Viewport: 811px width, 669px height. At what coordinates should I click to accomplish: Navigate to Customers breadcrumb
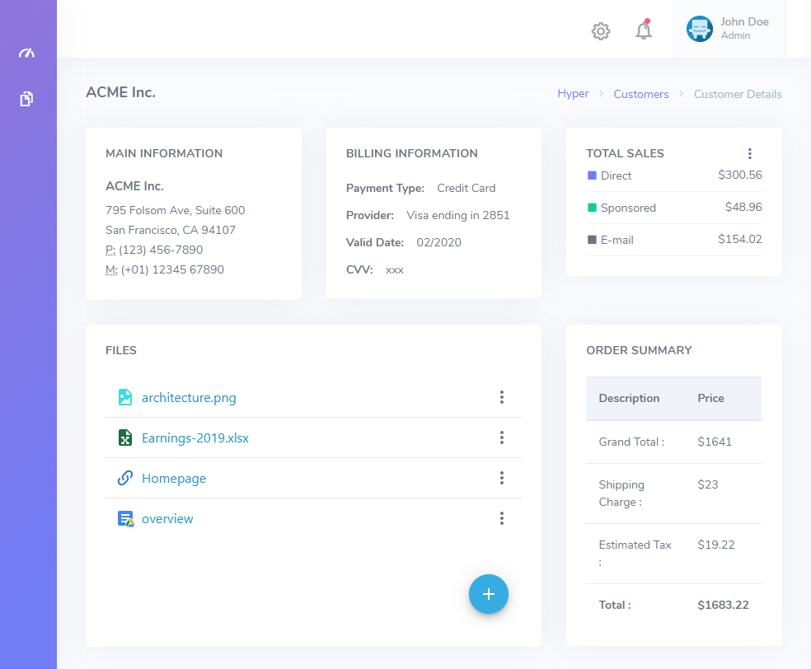coord(640,94)
